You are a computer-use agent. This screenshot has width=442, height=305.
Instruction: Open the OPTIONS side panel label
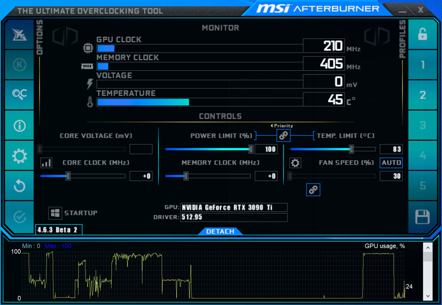coord(39,37)
